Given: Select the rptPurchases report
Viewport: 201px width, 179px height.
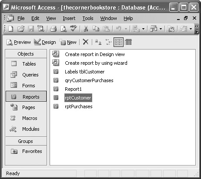Looking at the screenshot, I should [79, 106].
